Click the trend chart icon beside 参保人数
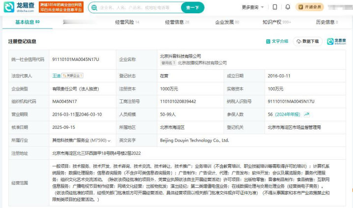 pos(307,114)
